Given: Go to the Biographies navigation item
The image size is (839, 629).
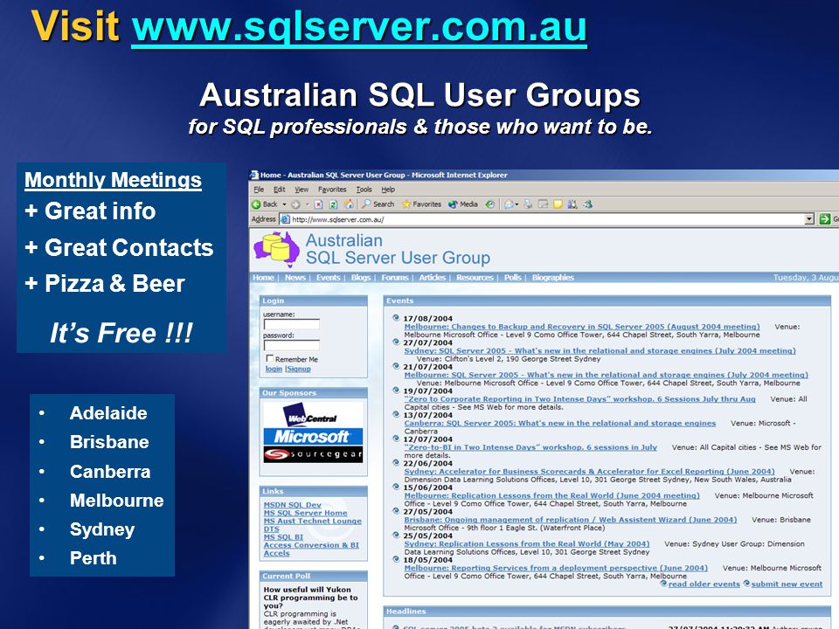Looking at the screenshot, I should [552, 277].
